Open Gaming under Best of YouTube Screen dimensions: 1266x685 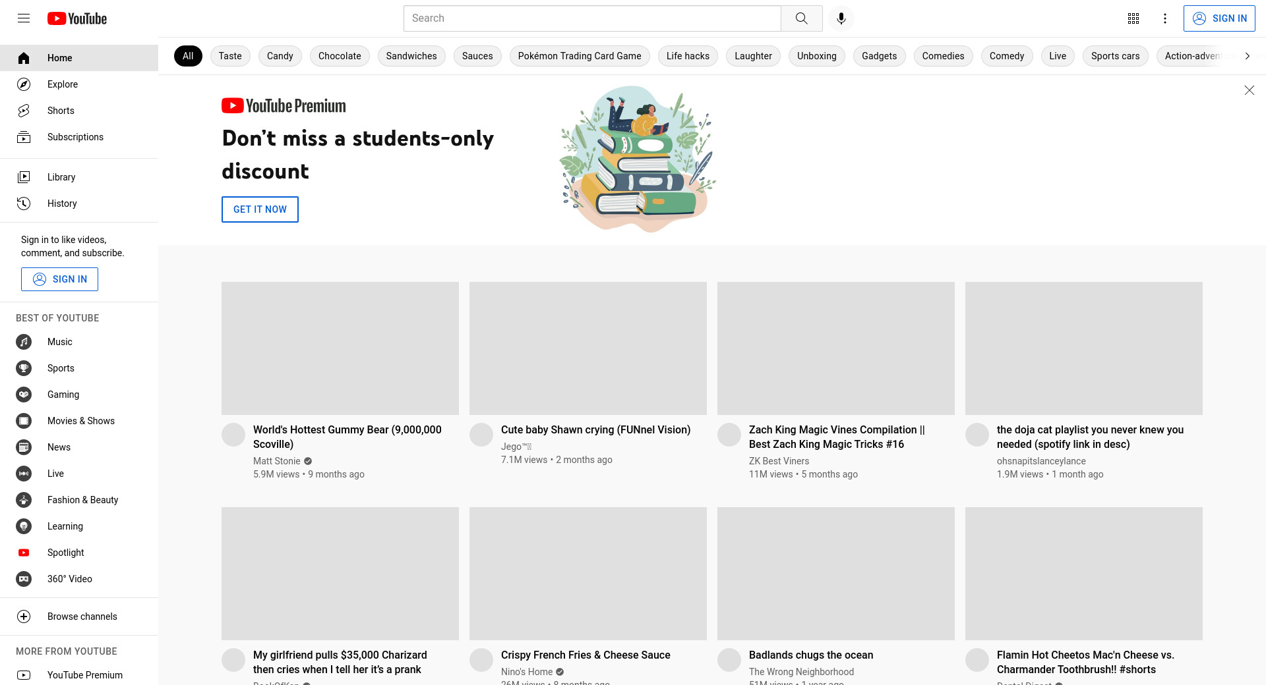(x=79, y=395)
